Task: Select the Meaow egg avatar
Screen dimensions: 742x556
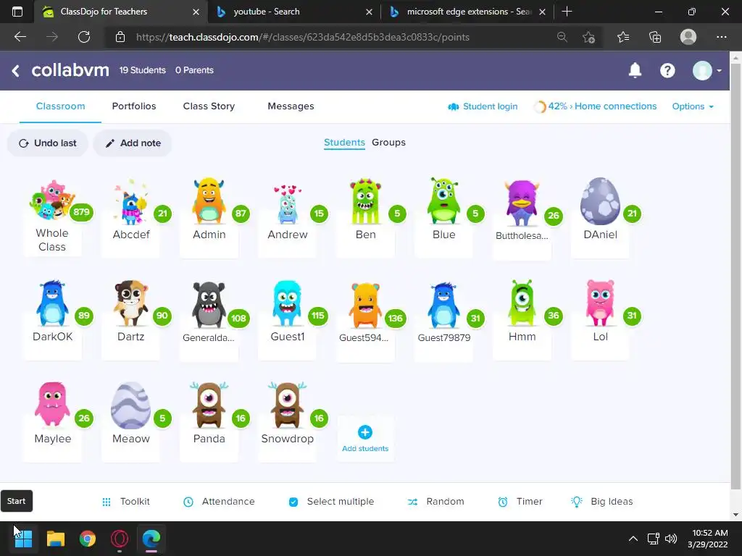Action: [130, 405]
